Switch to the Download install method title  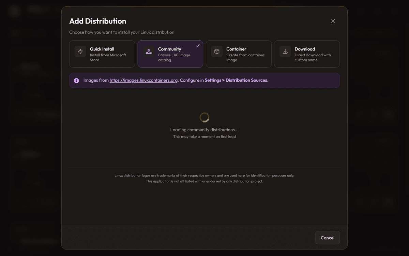click(305, 49)
